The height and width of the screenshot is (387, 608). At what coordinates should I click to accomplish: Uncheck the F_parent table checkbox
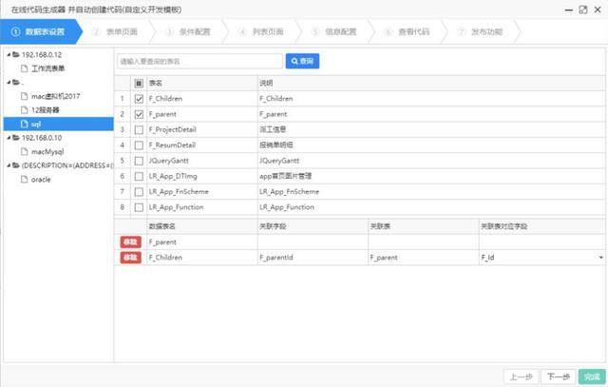(139, 114)
